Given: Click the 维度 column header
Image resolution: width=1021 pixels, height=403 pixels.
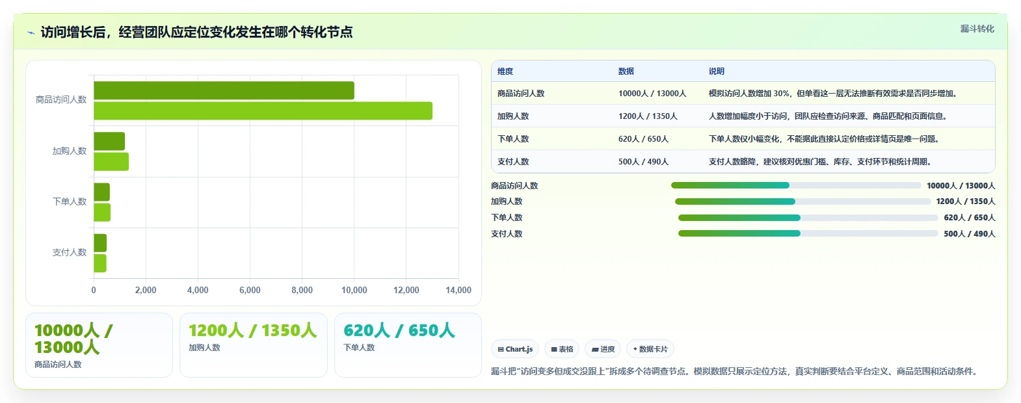Looking at the screenshot, I should [505, 71].
